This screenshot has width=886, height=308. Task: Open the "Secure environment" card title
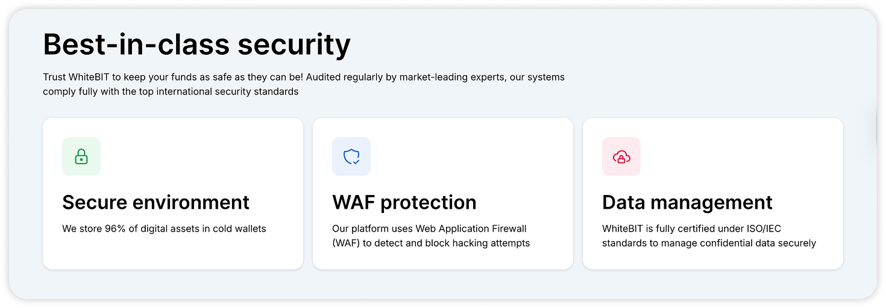[156, 202]
